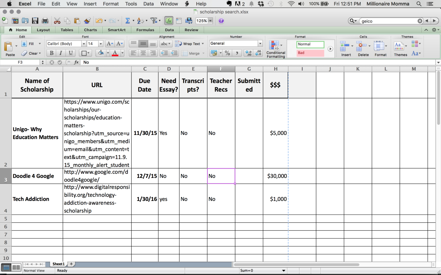
Task: Open the font name dropdown
Action: click(x=84, y=44)
